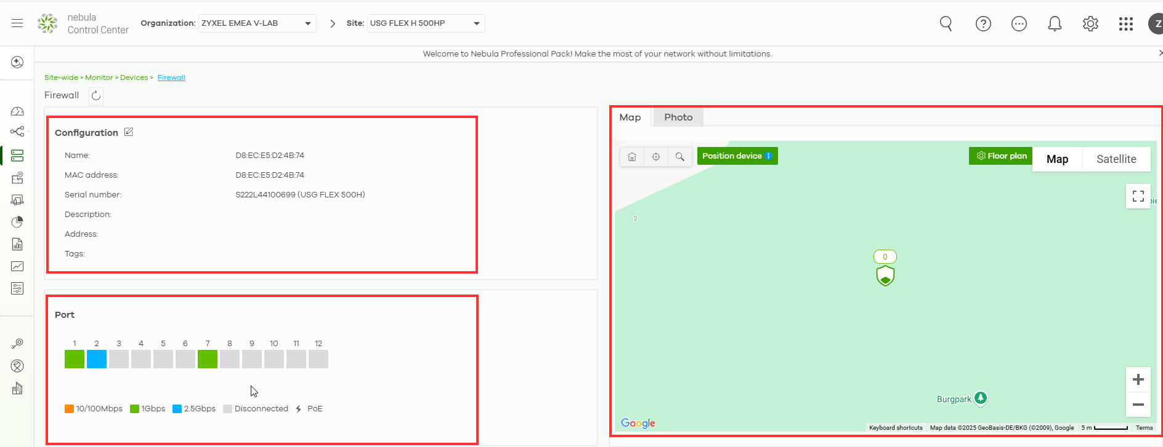Switch map to Satellite view
1163x447 pixels.
[1116, 159]
